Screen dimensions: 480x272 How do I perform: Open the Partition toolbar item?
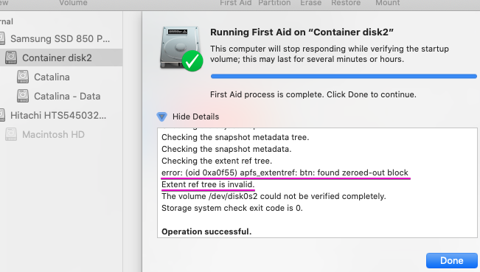tap(274, 3)
